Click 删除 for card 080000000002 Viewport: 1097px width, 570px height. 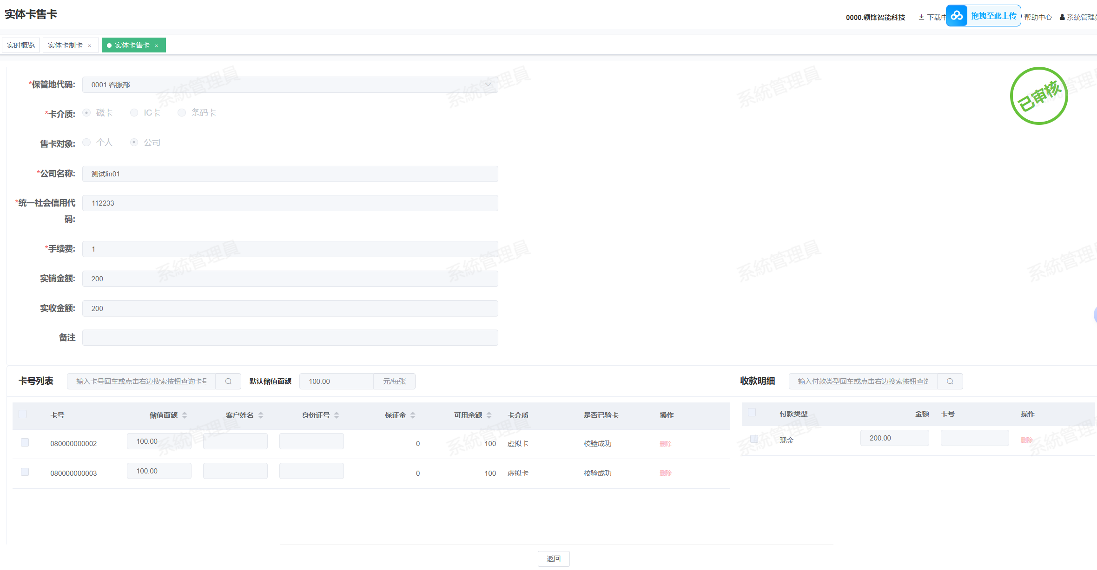pos(666,444)
